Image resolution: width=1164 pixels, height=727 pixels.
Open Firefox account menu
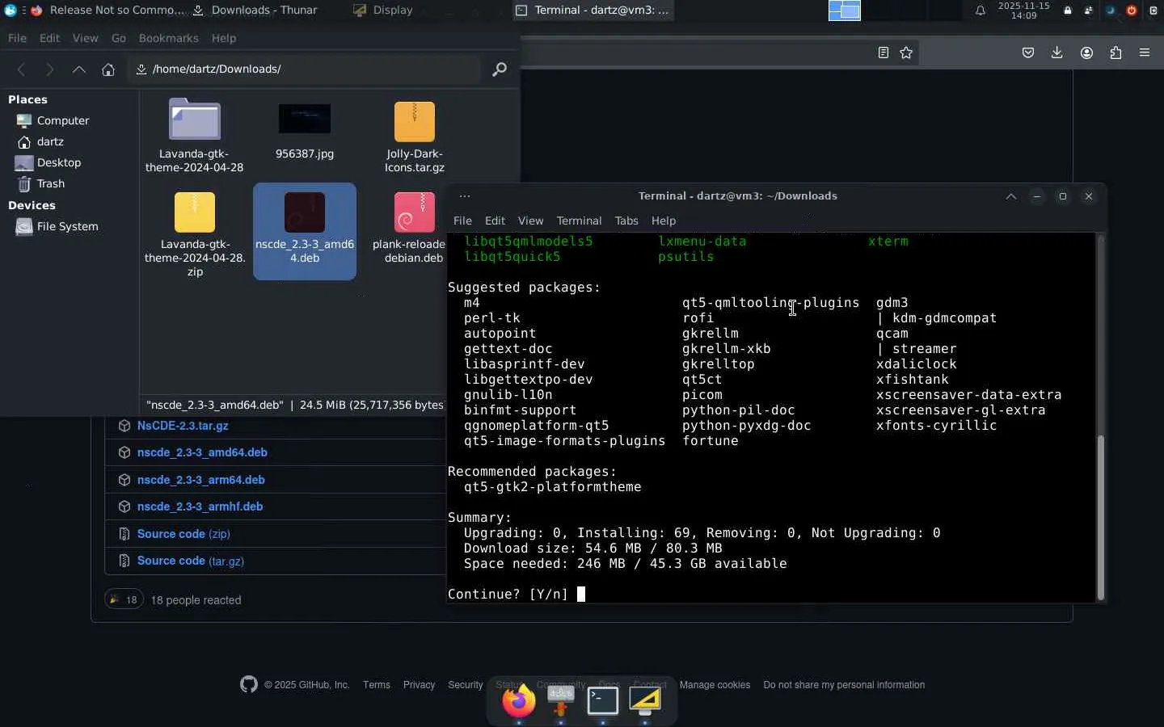click(1086, 53)
